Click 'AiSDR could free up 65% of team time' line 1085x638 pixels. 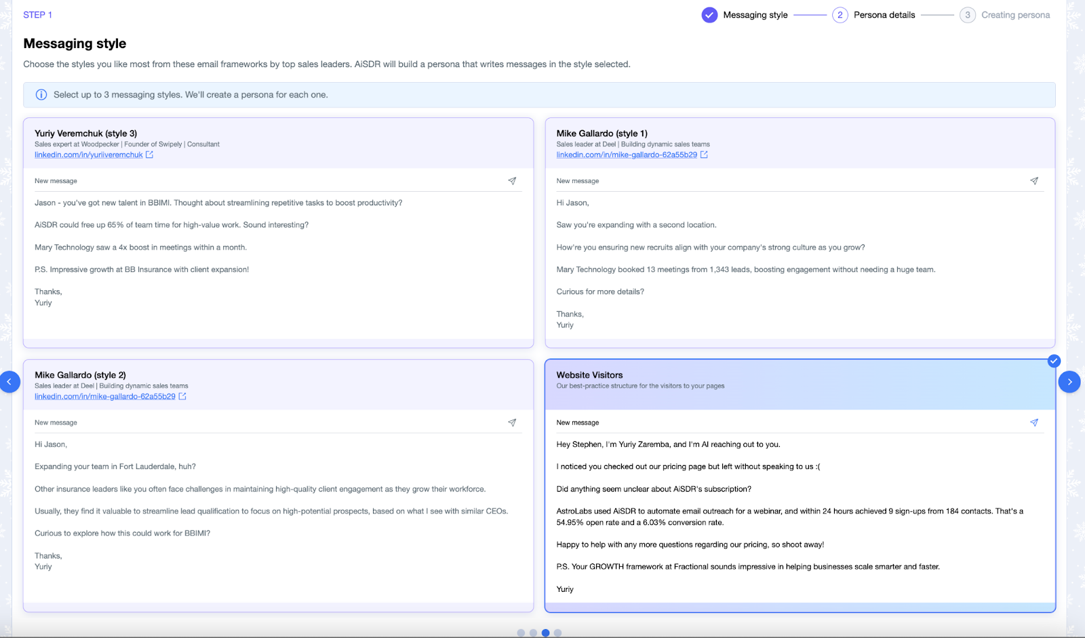[172, 225]
